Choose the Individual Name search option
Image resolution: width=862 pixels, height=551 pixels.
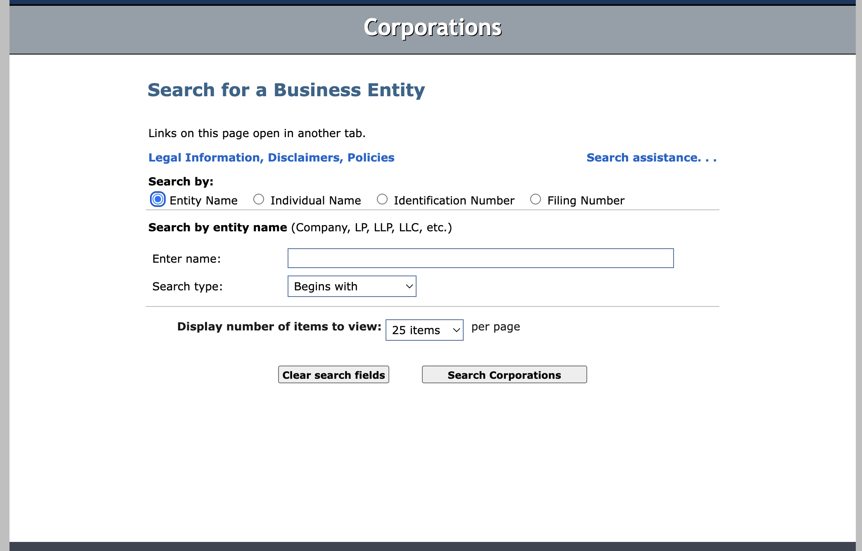(x=259, y=199)
